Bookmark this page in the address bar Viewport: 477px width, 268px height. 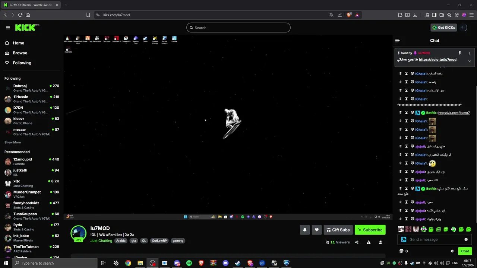(88, 15)
